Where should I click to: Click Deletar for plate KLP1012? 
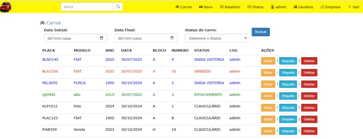click(x=309, y=108)
